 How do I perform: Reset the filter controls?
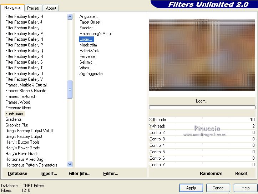[x=241, y=173]
